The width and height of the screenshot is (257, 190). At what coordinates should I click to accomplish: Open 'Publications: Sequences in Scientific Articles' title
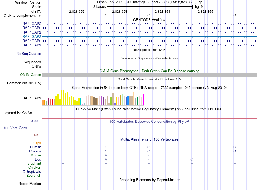[149, 58]
